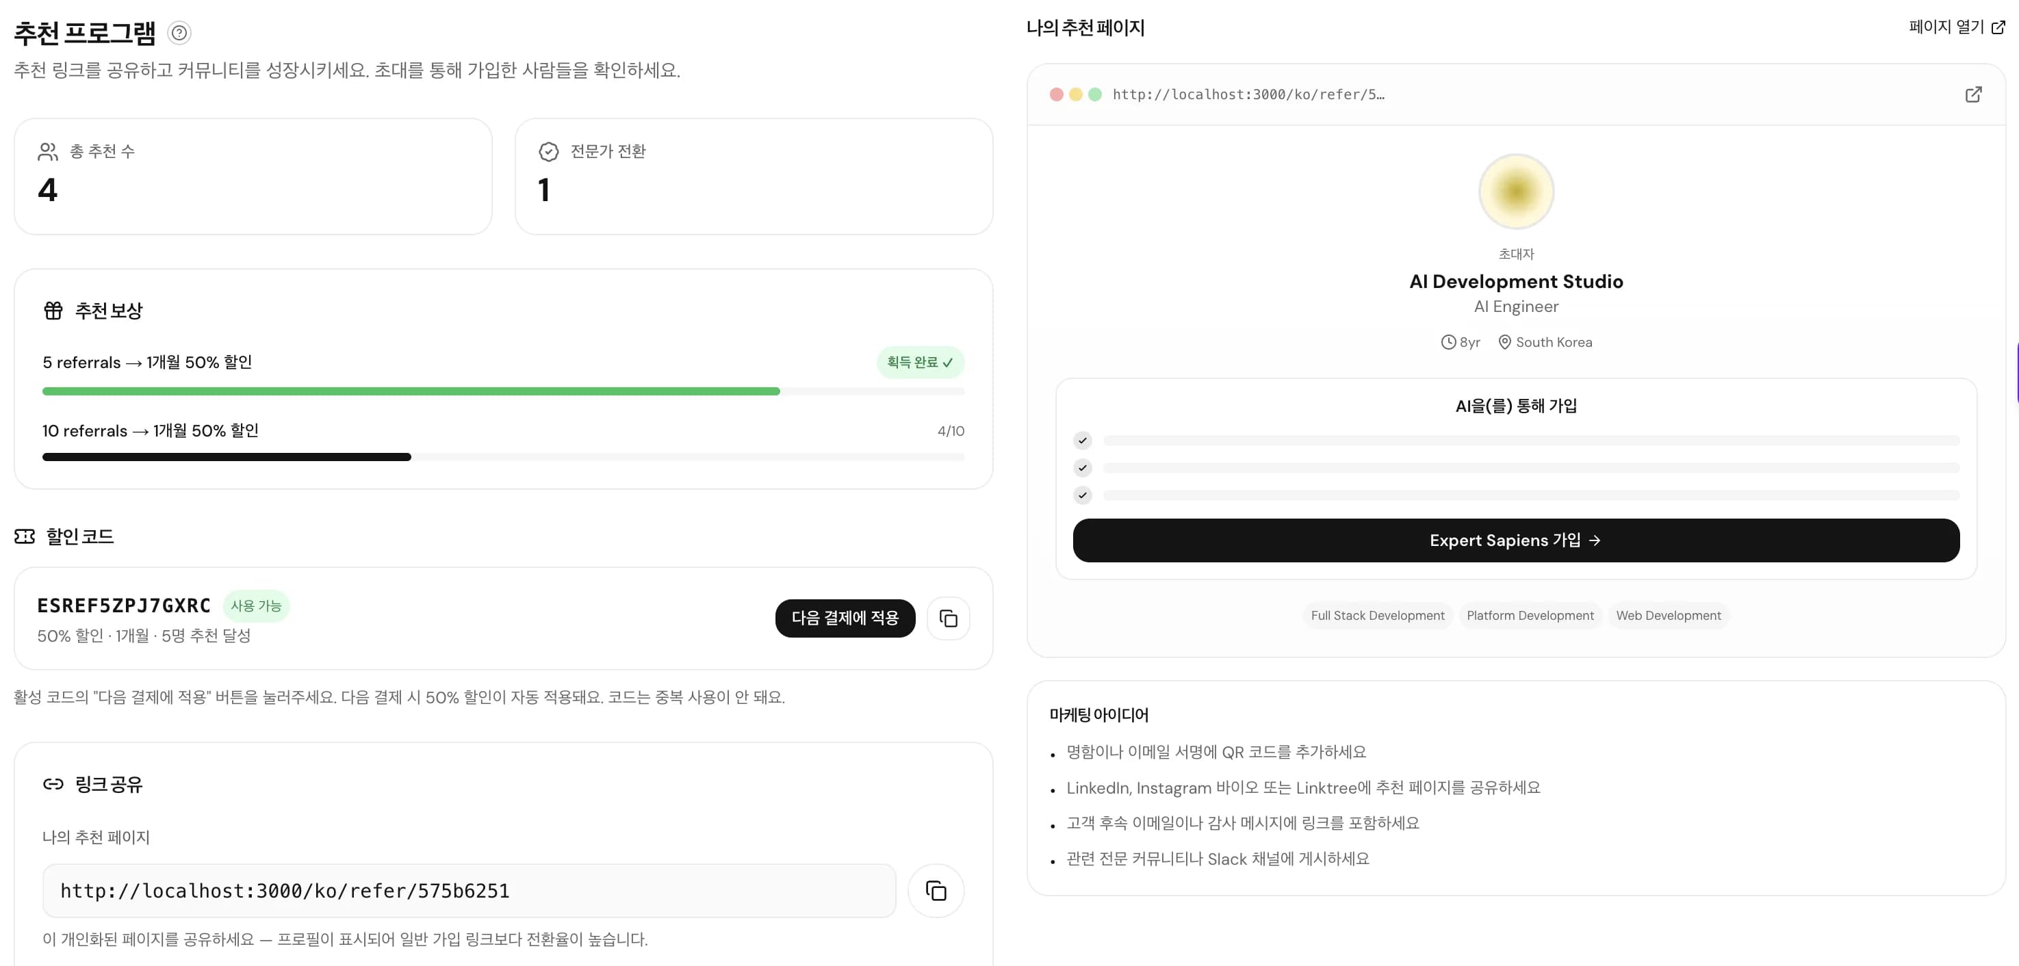Toggle the third checkmark in the signup list
The image size is (2019, 966).
1083,495
